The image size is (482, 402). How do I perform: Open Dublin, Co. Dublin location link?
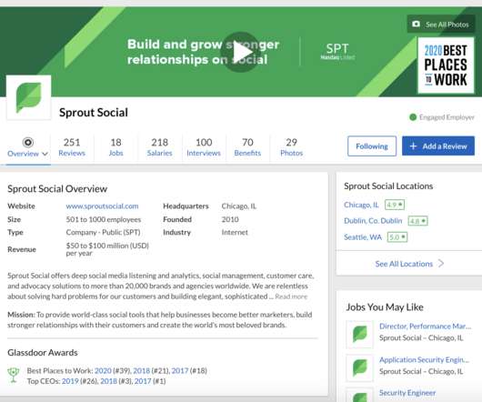(373, 221)
